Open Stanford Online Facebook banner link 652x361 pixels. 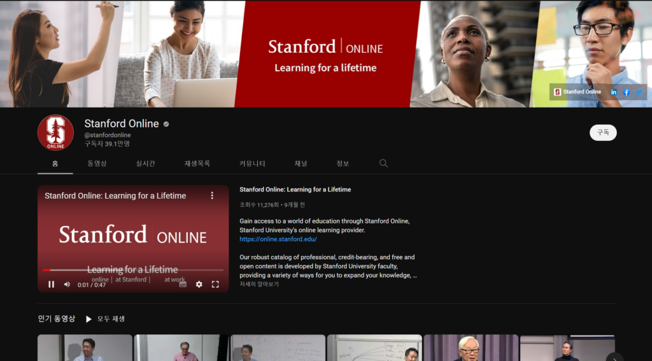point(627,92)
